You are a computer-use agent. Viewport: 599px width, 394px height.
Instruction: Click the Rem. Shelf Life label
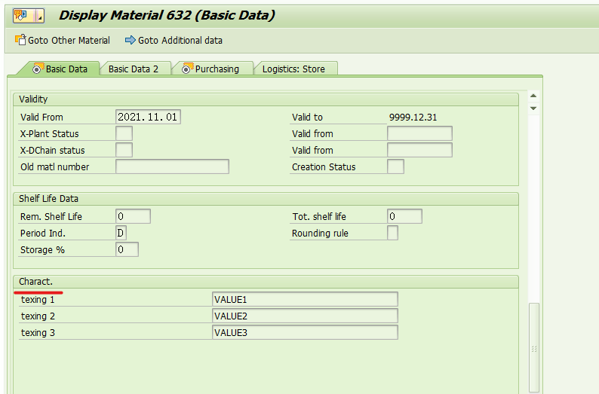tap(51, 217)
